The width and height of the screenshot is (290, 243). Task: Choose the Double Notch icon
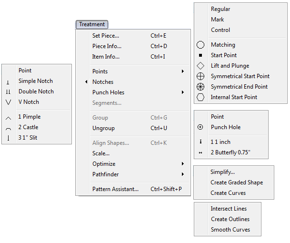click(8, 92)
